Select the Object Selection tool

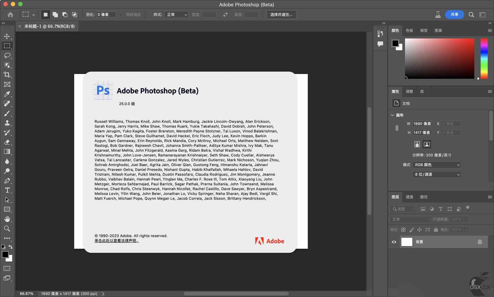[7, 65]
